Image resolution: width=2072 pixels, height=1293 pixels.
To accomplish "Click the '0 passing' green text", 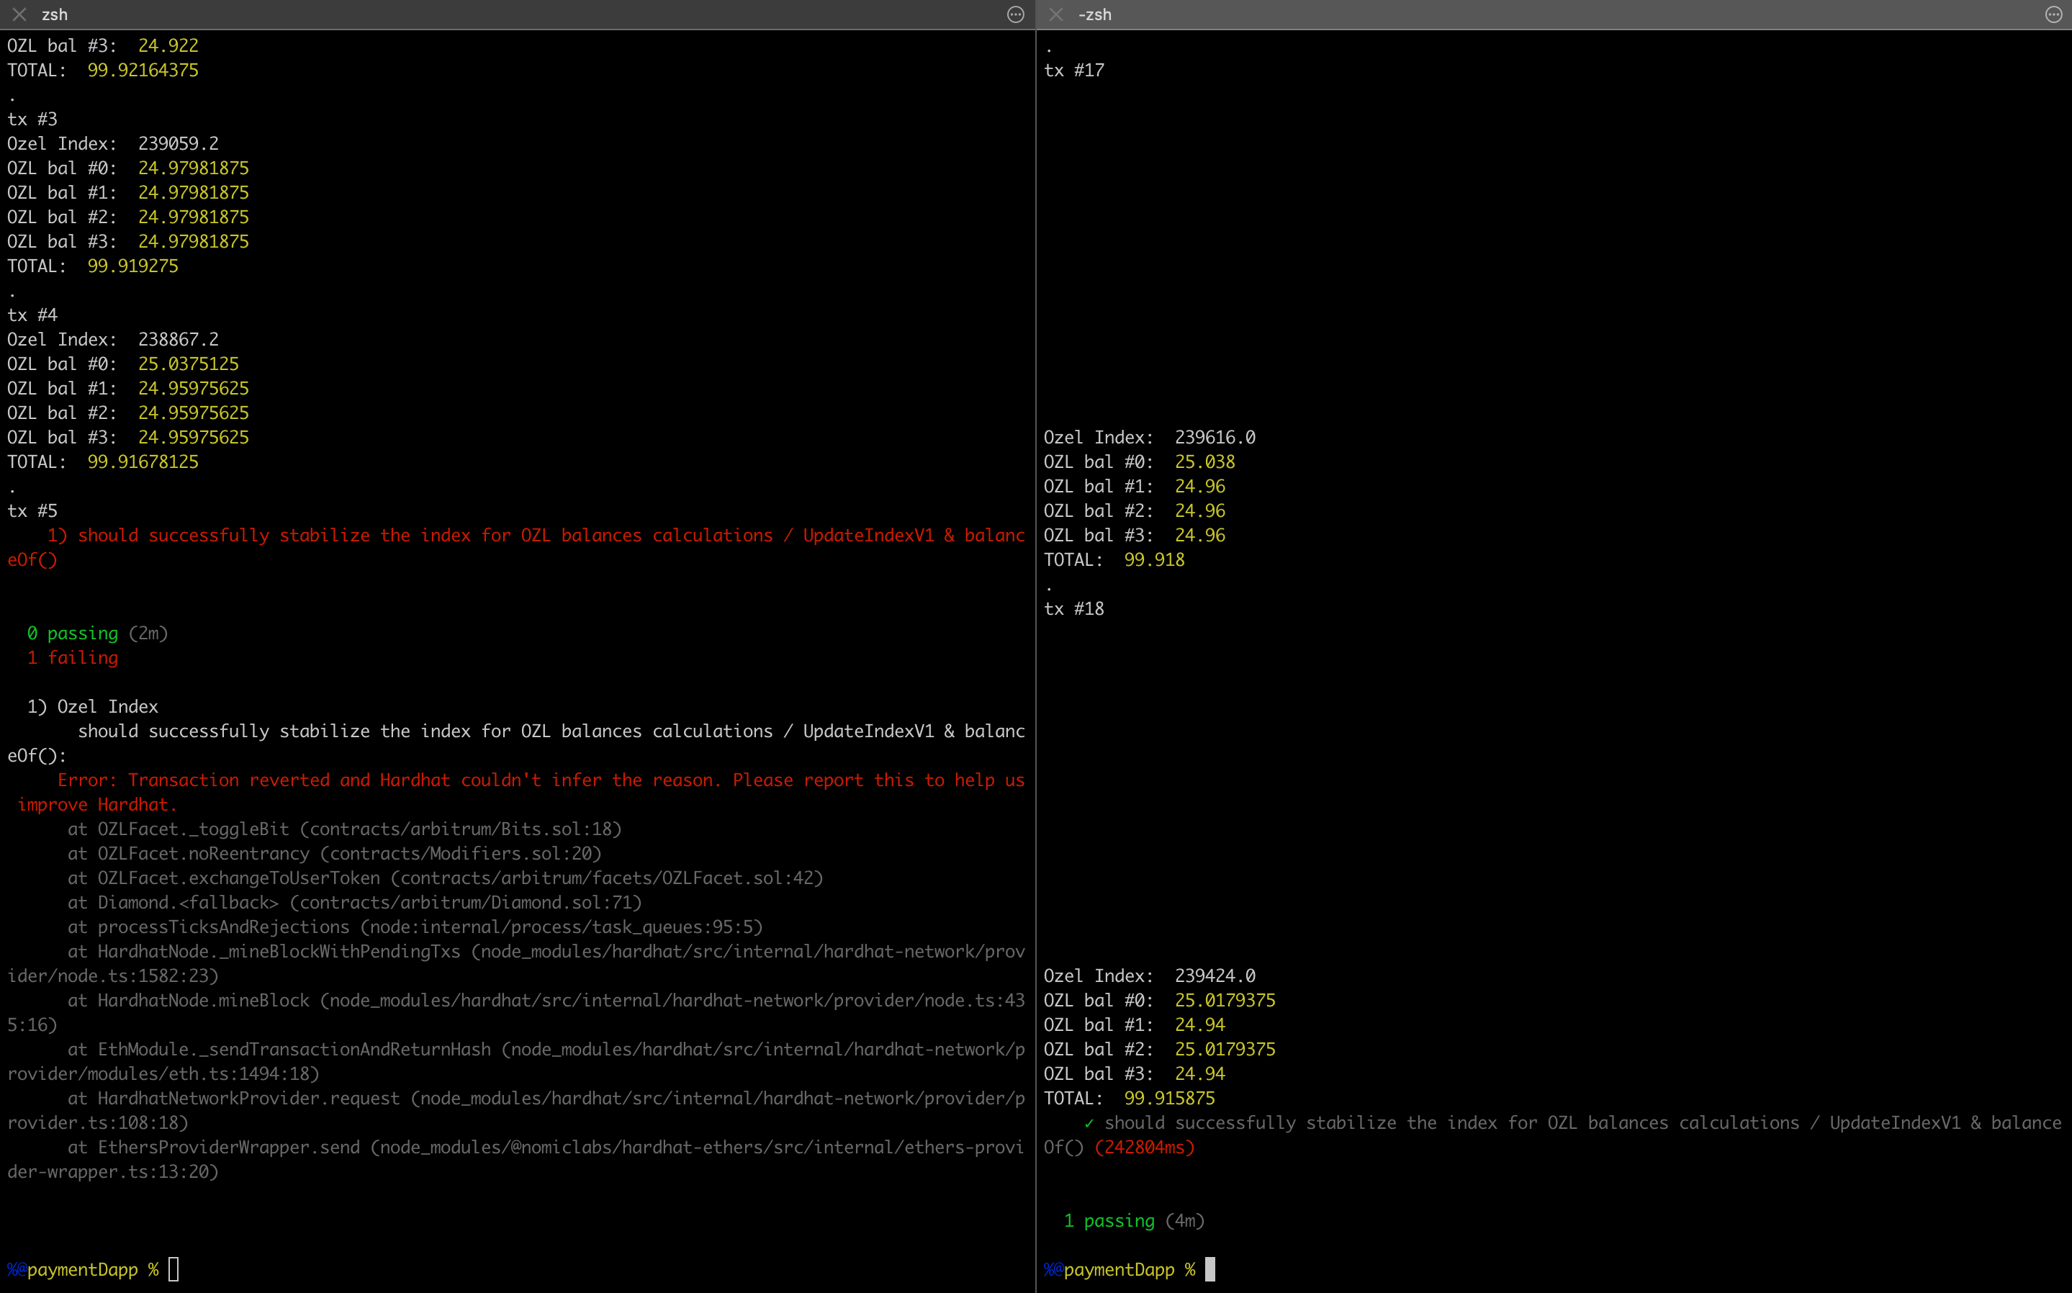I will pos(73,633).
